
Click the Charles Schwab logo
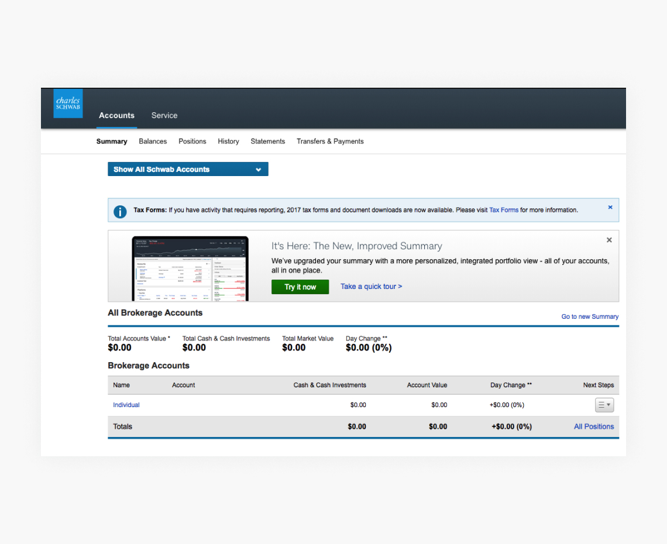click(68, 104)
